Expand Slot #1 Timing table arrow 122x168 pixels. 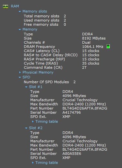pos(33,121)
